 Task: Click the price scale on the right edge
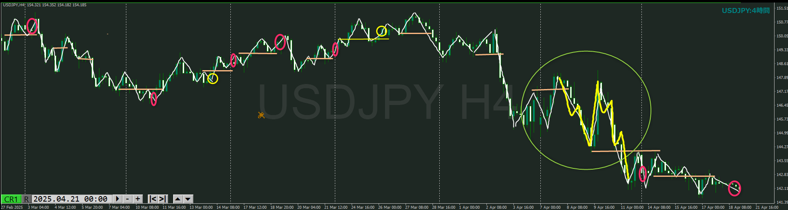point(781,105)
